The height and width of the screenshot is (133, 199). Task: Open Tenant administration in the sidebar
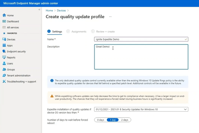[x=19, y=75]
